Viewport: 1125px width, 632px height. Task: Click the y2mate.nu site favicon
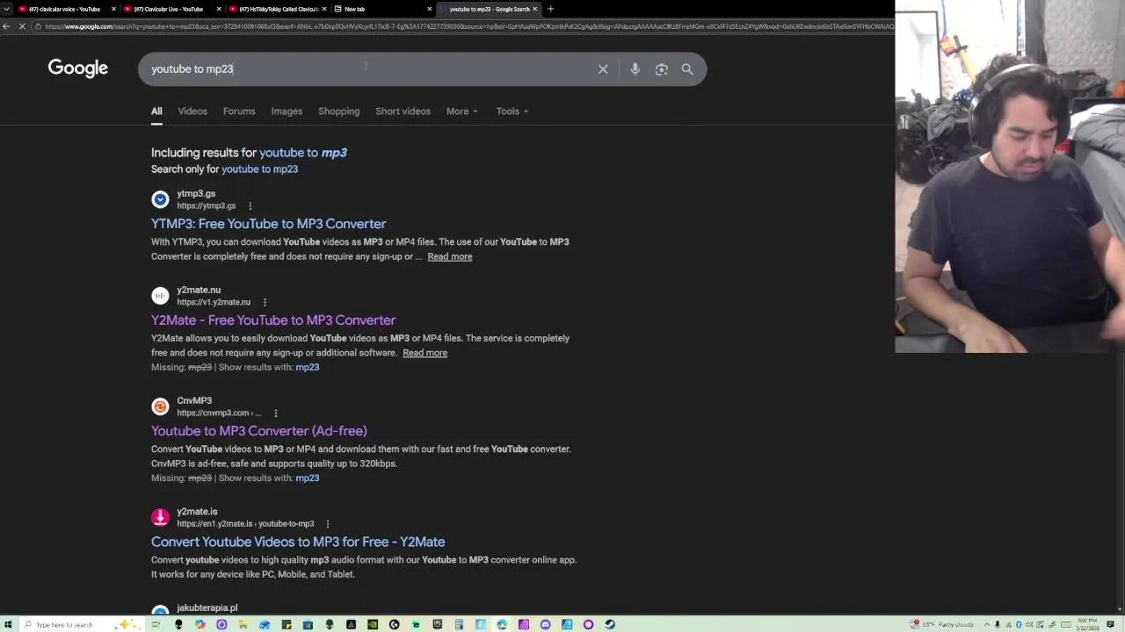point(160,296)
